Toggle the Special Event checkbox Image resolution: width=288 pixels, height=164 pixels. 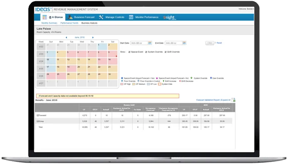tap(129, 52)
